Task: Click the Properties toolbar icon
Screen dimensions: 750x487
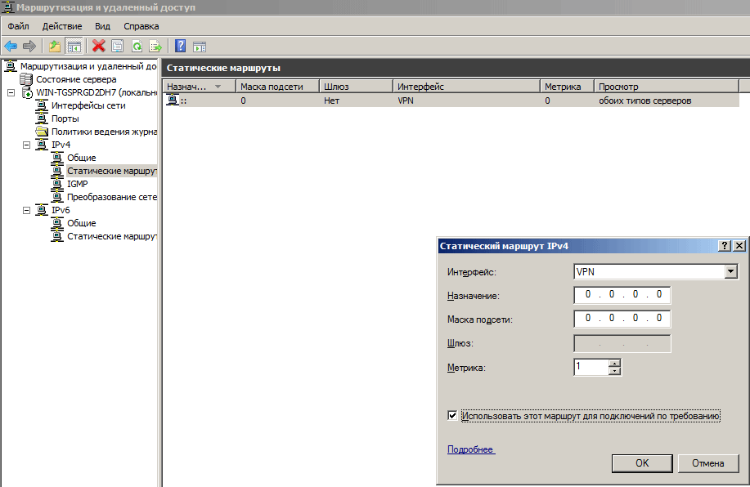Action: click(x=118, y=46)
